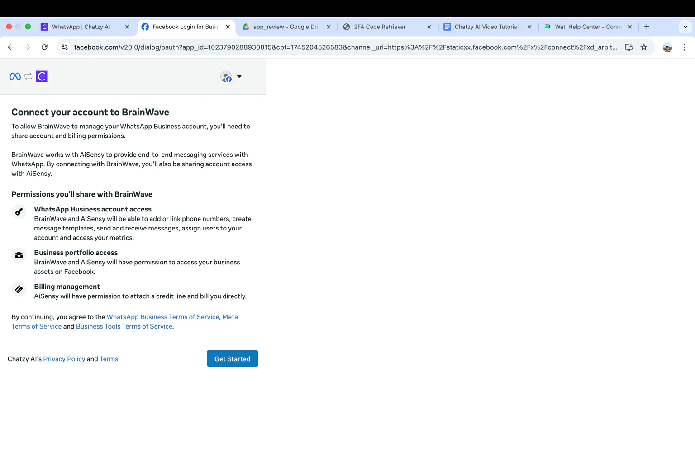Viewport: 695px width, 451px height.
Task: Bookmark this page with the star icon
Action: tap(644, 47)
